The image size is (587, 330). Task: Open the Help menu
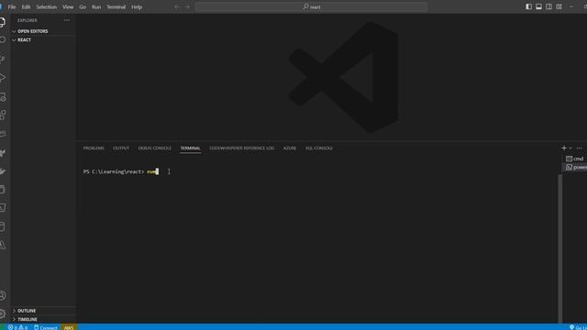137,6
